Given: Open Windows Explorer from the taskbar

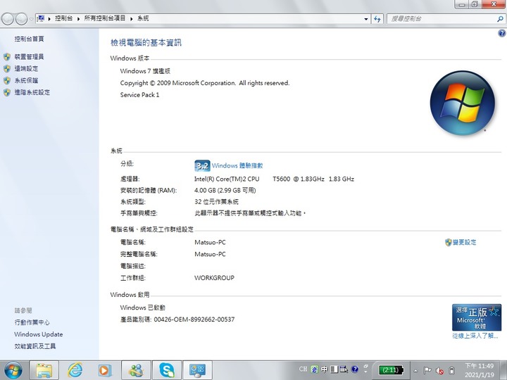Looking at the screenshot, I should click(x=44, y=370).
